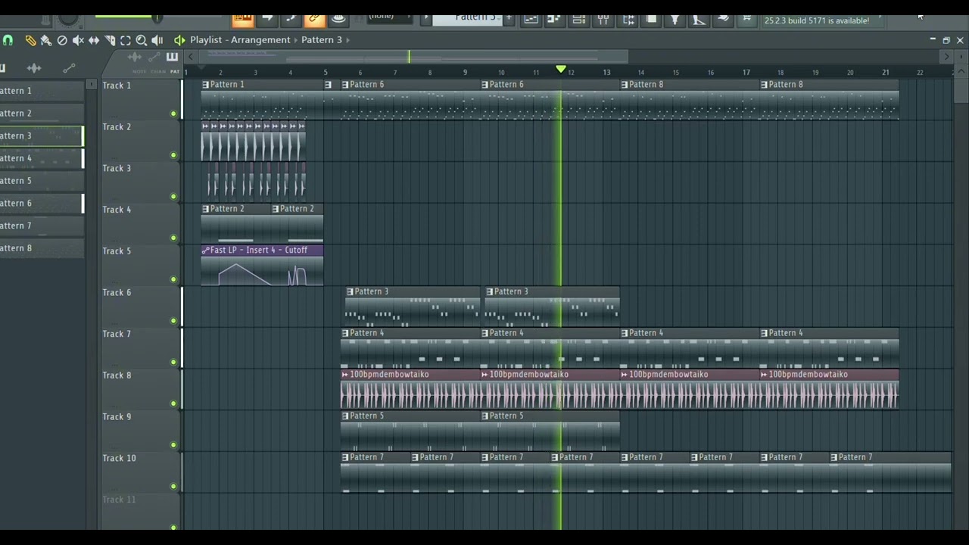
Task: Expand the arrow after Pattern 3 breadcrumb
Action: coord(347,40)
